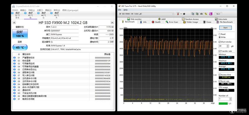
Task: Click the green benchmark progress bar
Action: click(x=223, y=103)
